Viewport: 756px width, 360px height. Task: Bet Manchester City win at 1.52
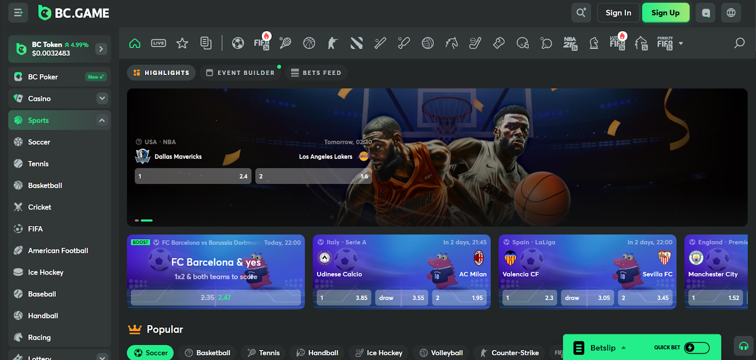715,298
